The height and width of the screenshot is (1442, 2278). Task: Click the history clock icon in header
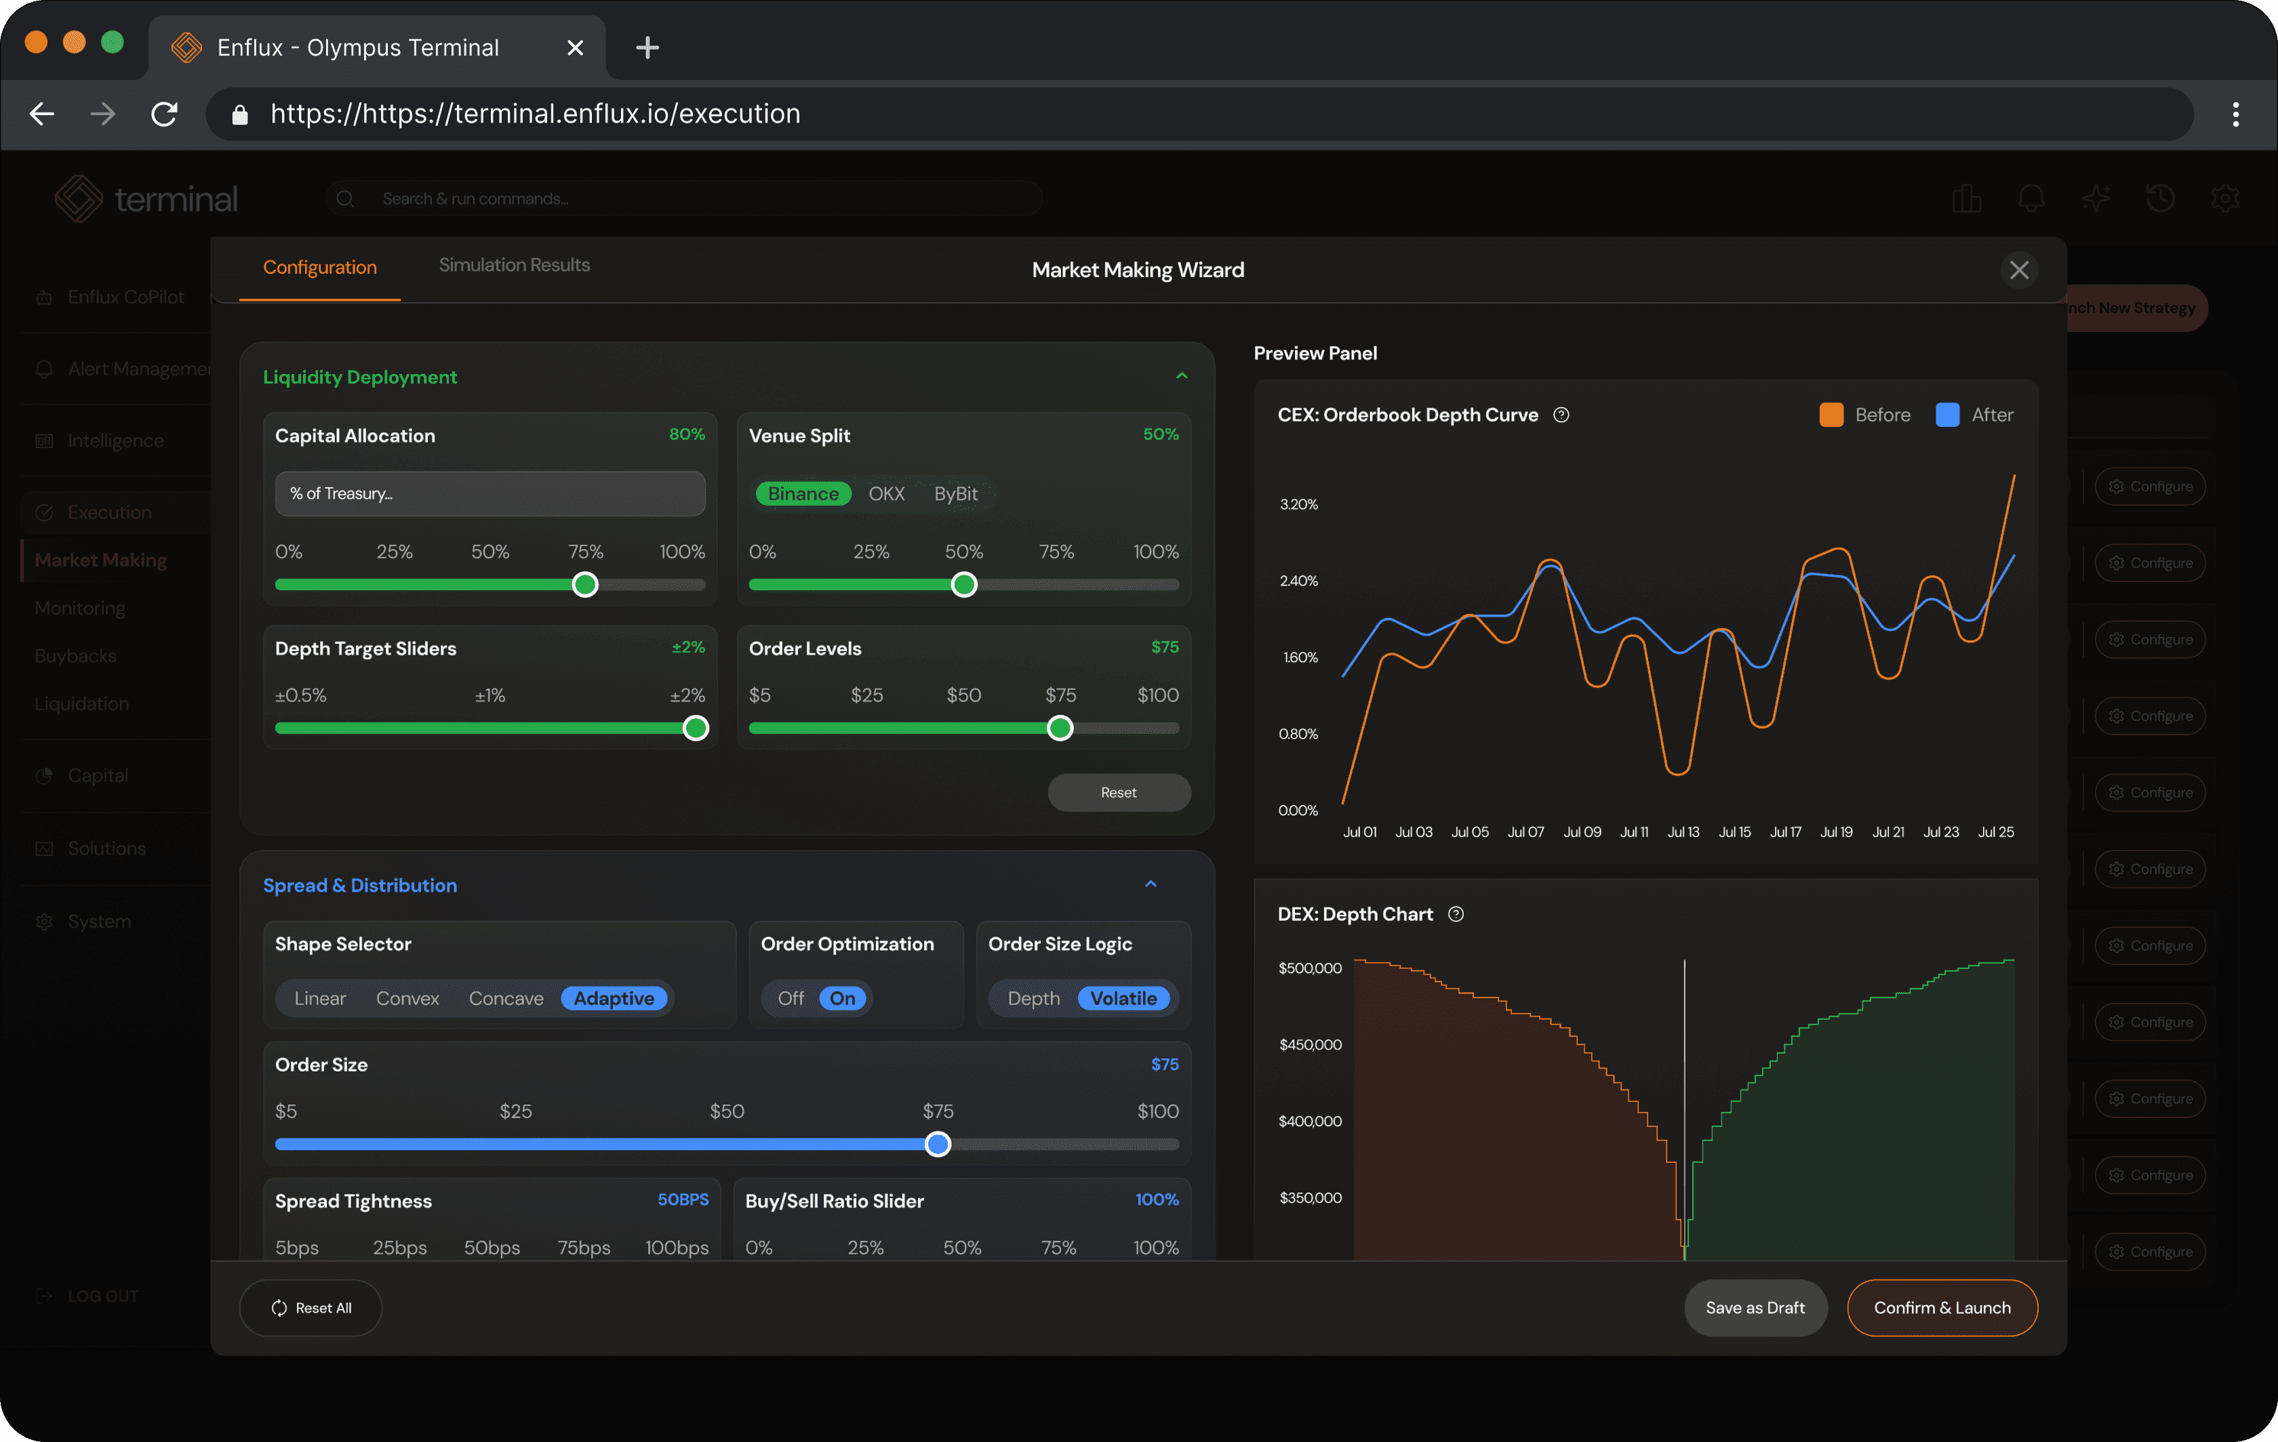pos(2160,199)
